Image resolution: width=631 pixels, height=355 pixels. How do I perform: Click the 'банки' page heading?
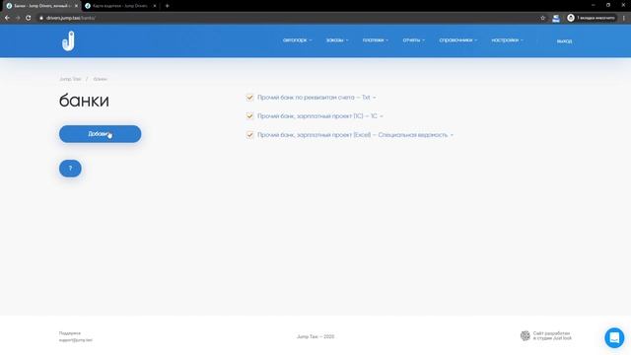(84, 101)
